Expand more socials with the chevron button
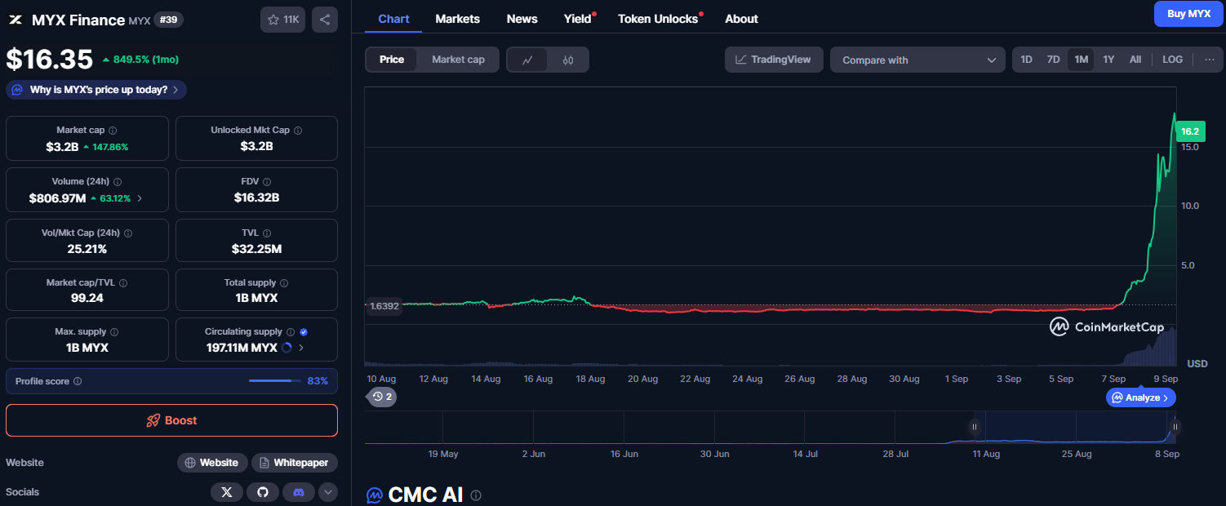1226x506 pixels. (x=327, y=492)
